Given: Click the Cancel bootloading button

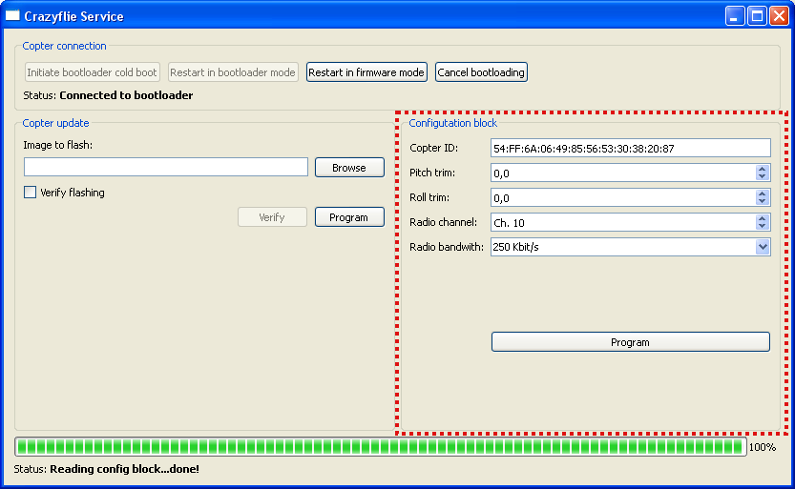Looking at the screenshot, I should (x=481, y=72).
